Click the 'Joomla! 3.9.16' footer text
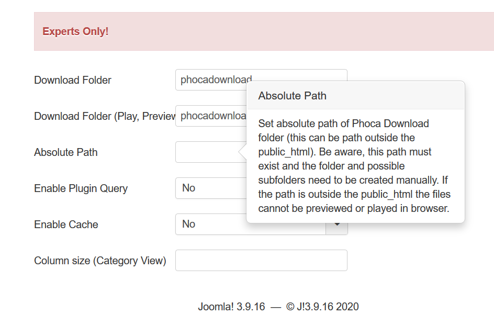The image size is (494, 326). [x=231, y=307]
